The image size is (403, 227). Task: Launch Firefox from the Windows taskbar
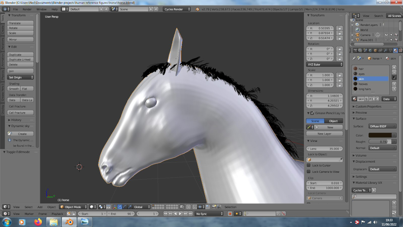tap(38, 222)
